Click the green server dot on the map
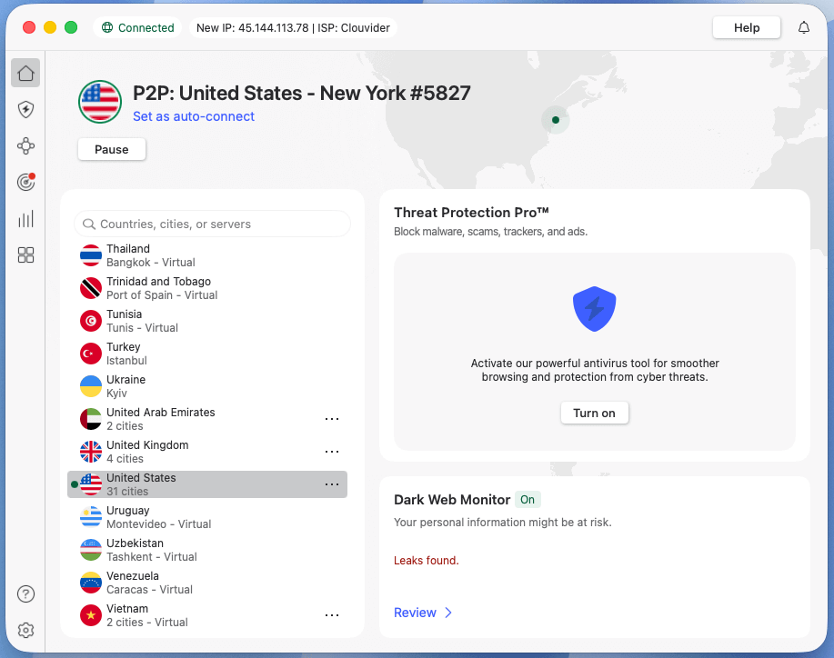Viewport: 834px width, 658px height. point(556,120)
